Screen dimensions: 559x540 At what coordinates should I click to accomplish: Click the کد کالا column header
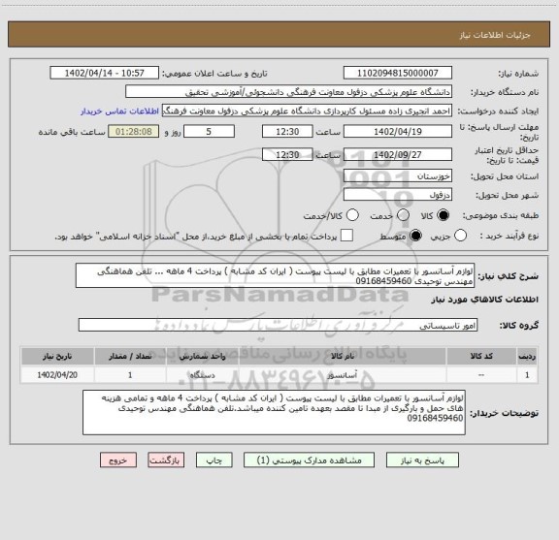coord(481,356)
